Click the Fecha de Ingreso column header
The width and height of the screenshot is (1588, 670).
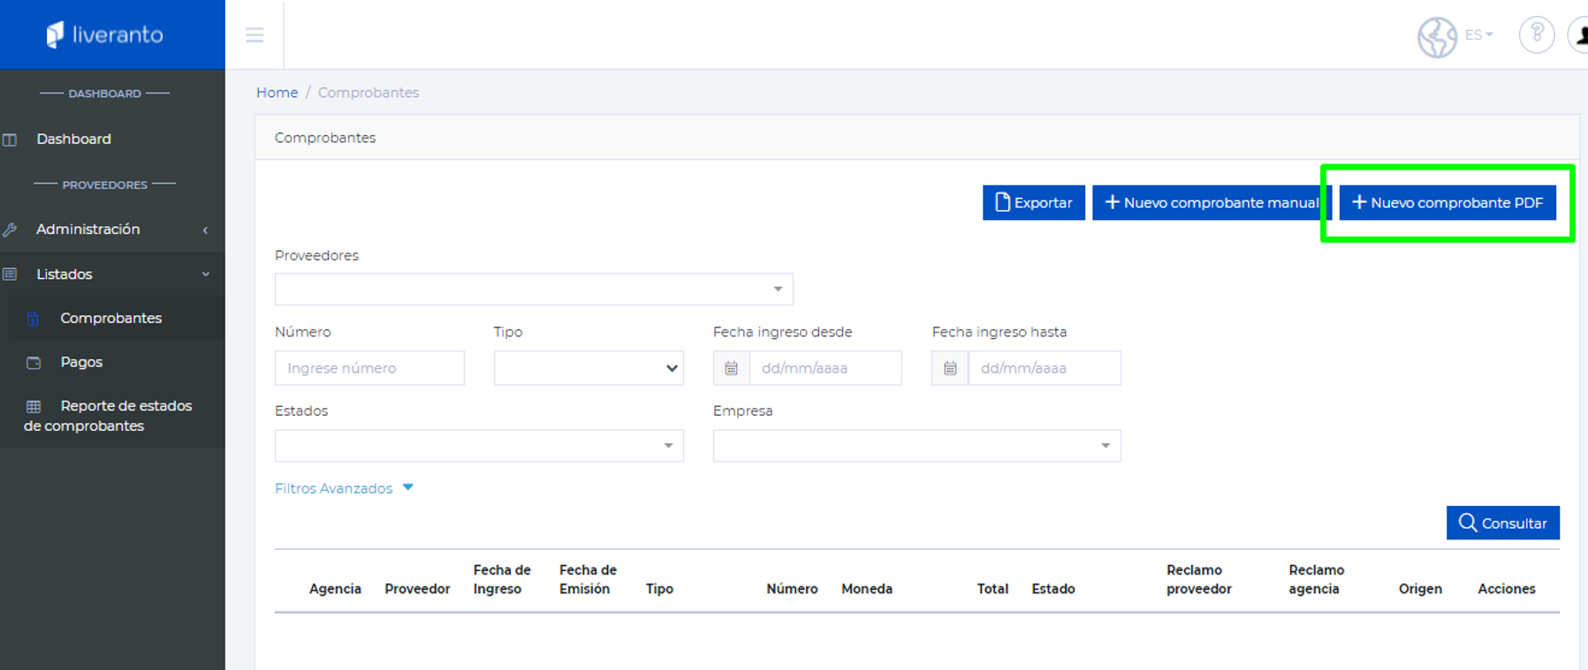(x=501, y=579)
